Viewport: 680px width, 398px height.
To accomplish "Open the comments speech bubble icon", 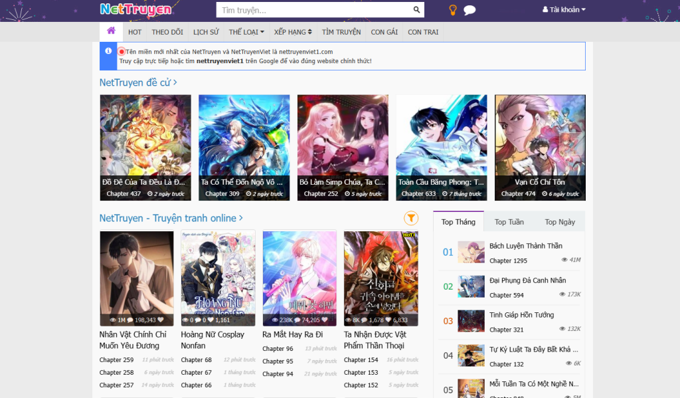I will (469, 10).
